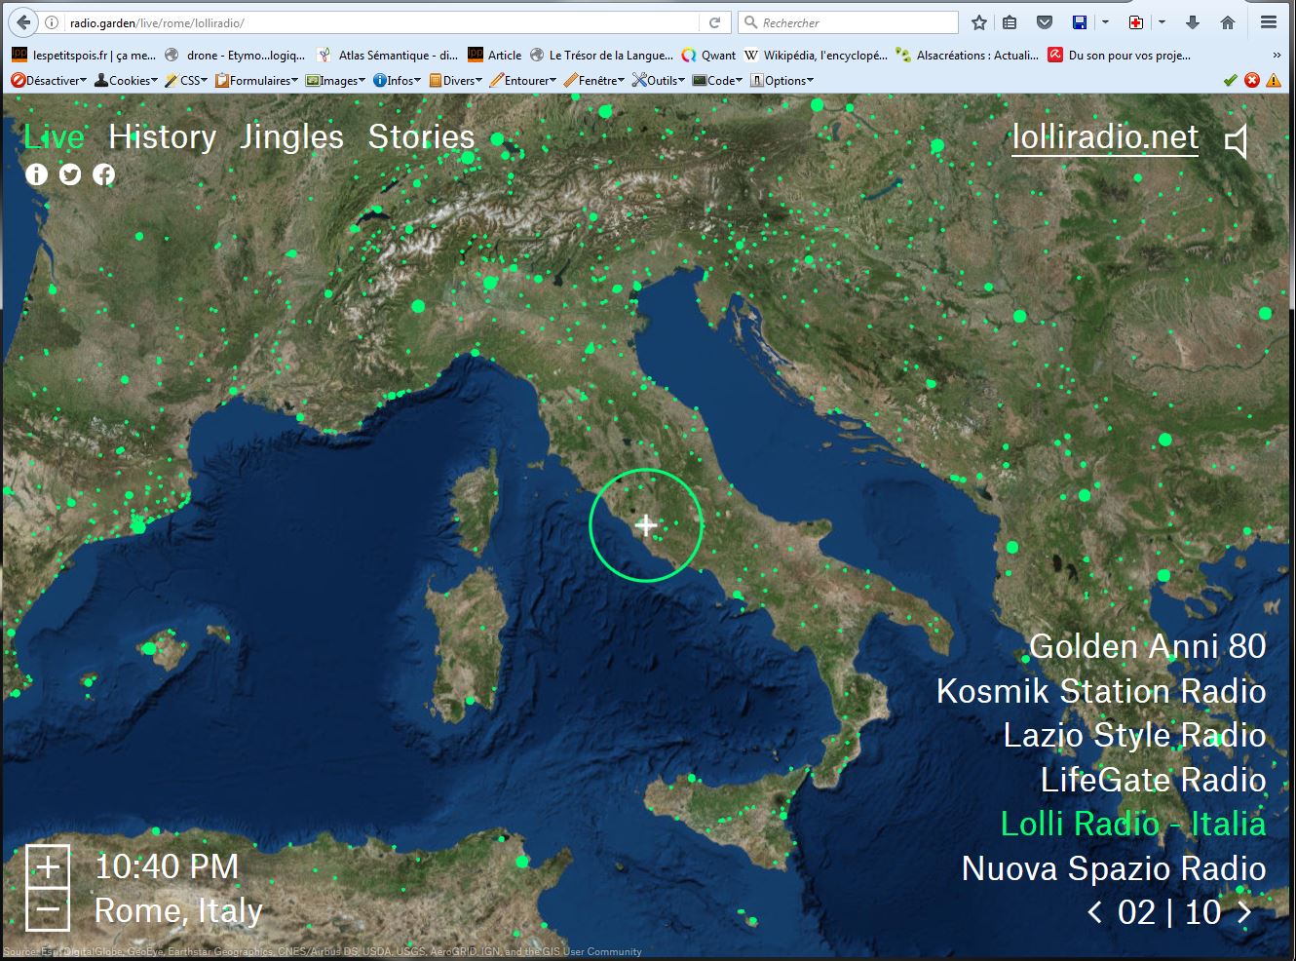
Task: Switch to the History tab
Action: click(x=162, y=137)
